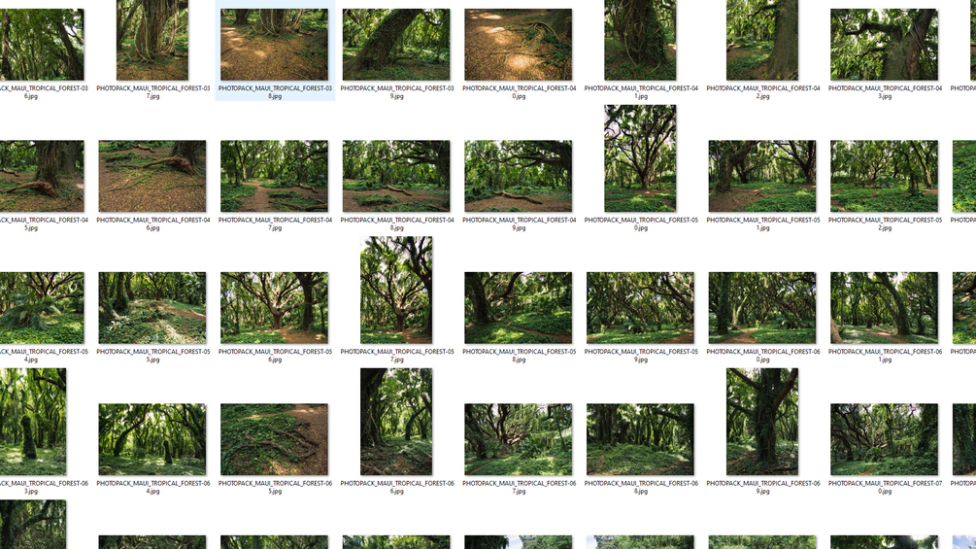Select PHOTOPACK_MAUI_TROPICAL_FOREST-037.jpg thumbnail
Viewport: 976px width, 549px height.
tap(151, 41)
